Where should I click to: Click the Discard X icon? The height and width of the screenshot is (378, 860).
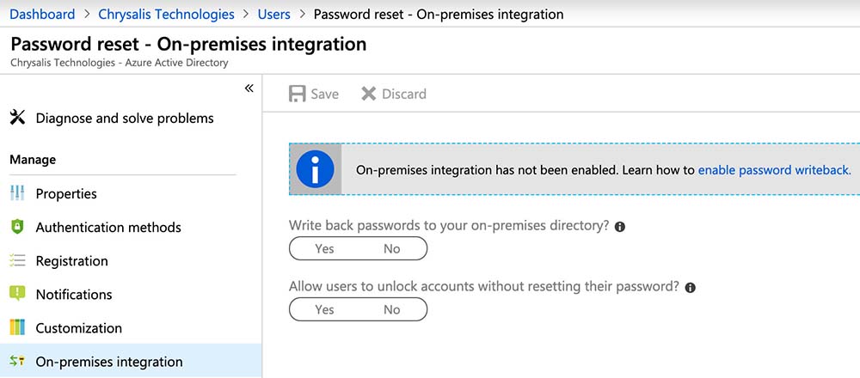pos(369,94)
